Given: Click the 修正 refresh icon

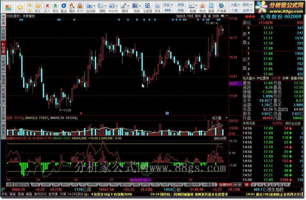Looking at the screenshot, I should pos(38,6).
